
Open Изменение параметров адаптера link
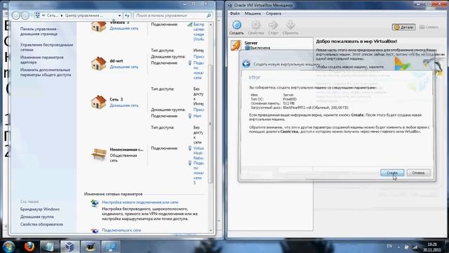[x=42, y=60]
